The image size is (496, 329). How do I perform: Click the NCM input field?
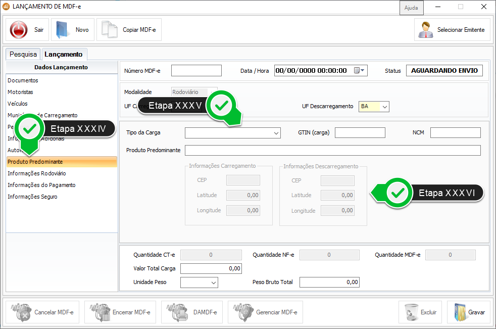[x=456, y=133]
